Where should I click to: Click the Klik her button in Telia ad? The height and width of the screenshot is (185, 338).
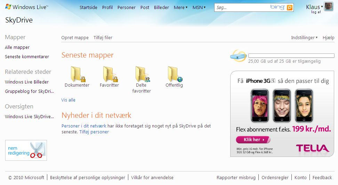(253, 140)
